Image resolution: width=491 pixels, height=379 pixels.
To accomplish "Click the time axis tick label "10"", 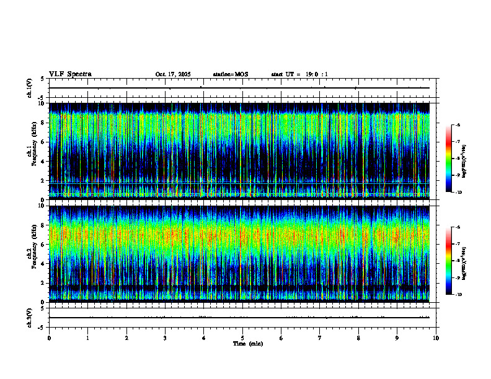I will [436, 338].
